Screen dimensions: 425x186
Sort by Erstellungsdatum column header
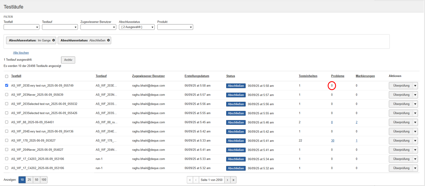pyautogui.click(x=197, y=76)
